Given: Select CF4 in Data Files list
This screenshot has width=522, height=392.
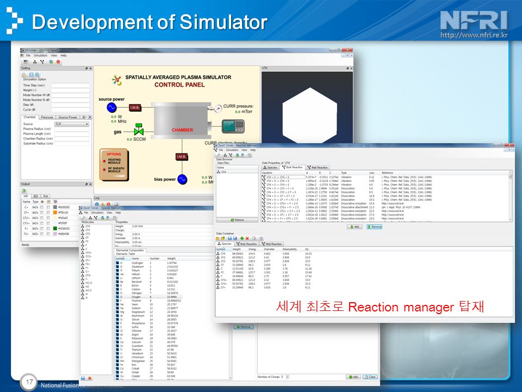Looking at the screenshot, I should (237, 172).
